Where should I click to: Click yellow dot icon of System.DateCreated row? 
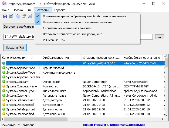(x=4, y=104)
